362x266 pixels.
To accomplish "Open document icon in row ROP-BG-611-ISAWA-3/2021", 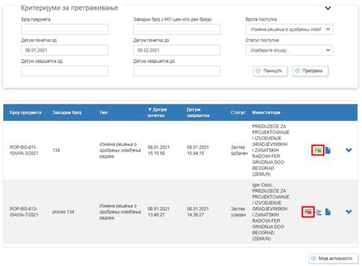I will click(x=328, y=150).
